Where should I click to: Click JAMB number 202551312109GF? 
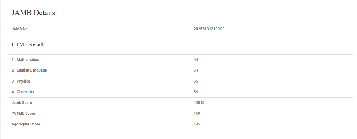(x=209, y=29)
